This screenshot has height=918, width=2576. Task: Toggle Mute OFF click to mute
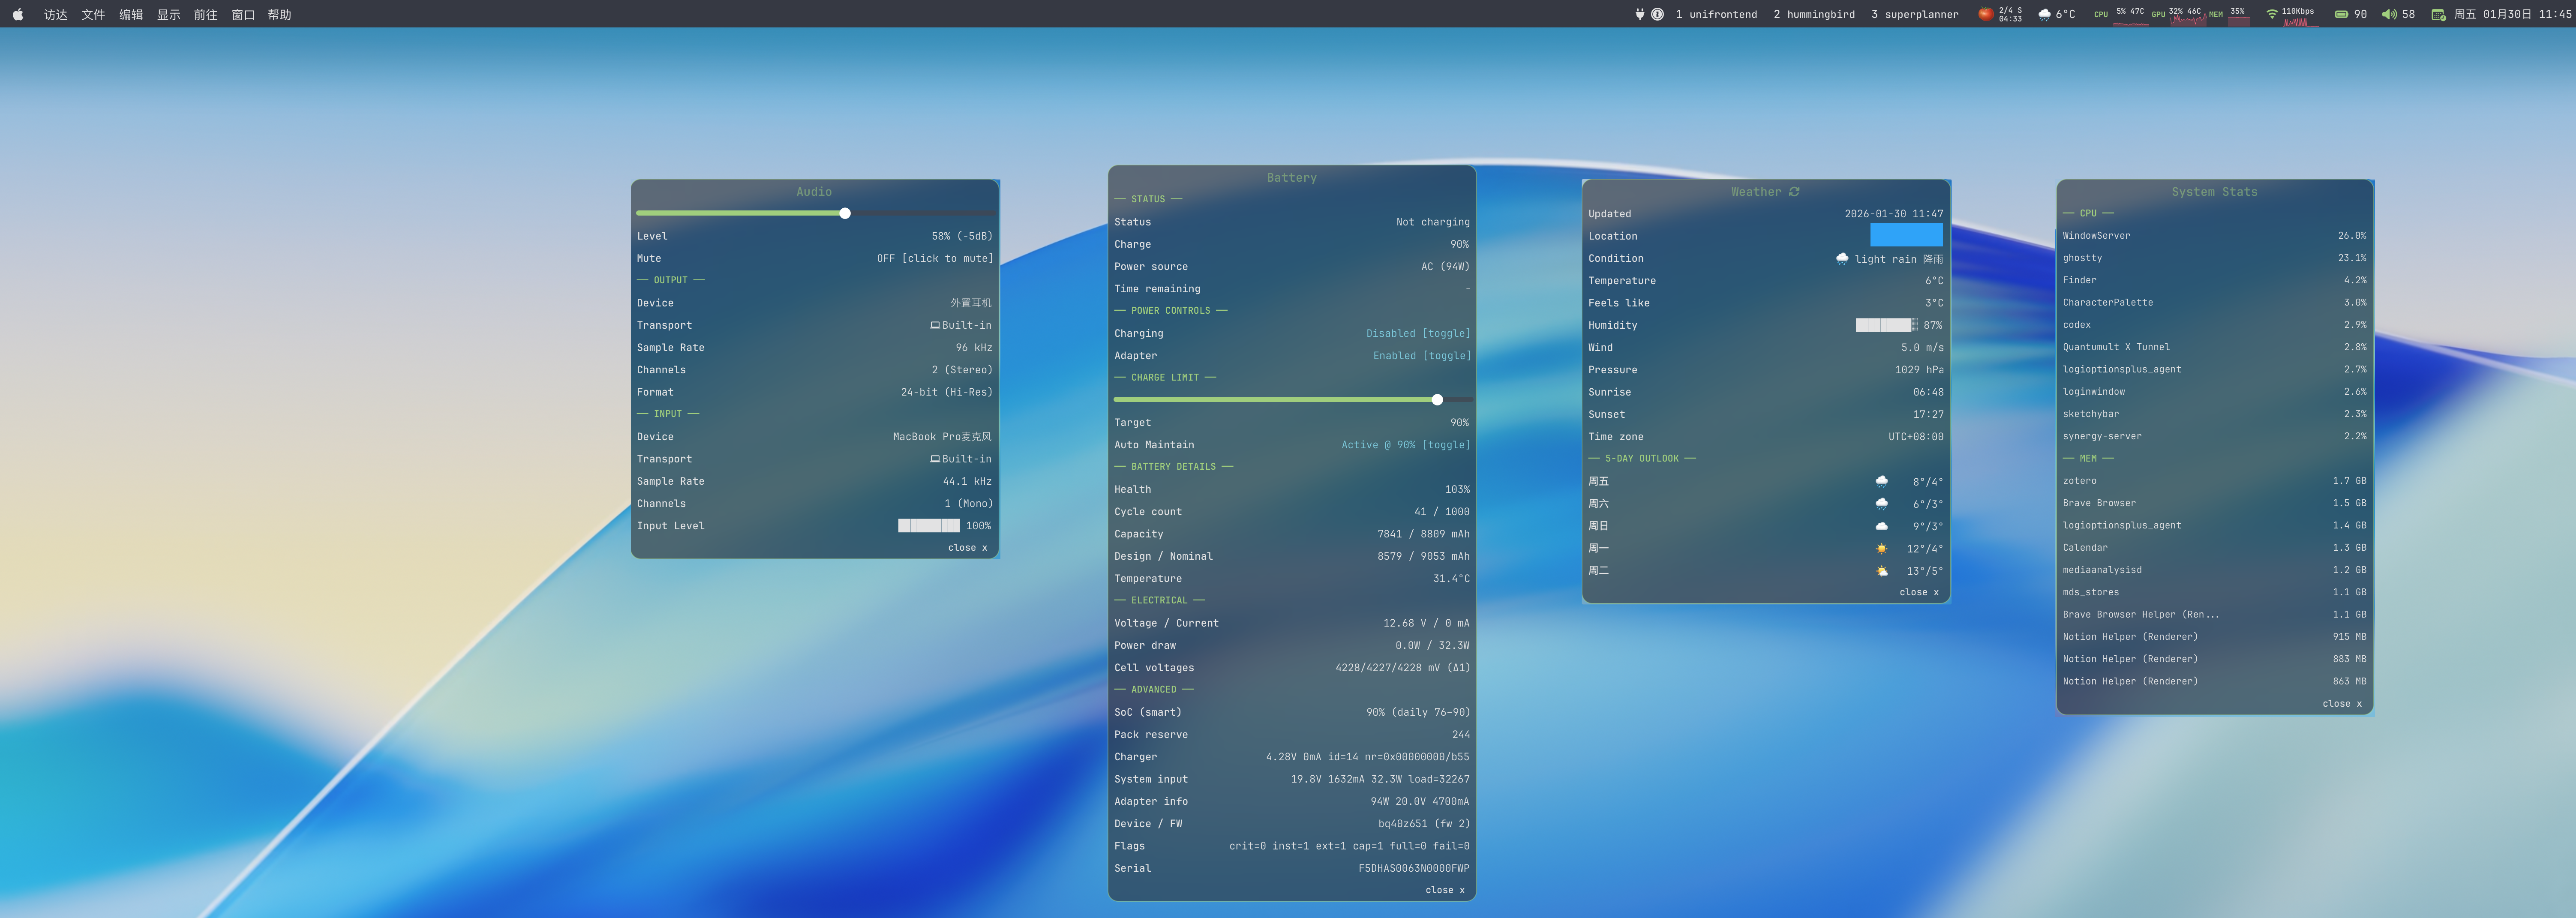click(934, 259)
